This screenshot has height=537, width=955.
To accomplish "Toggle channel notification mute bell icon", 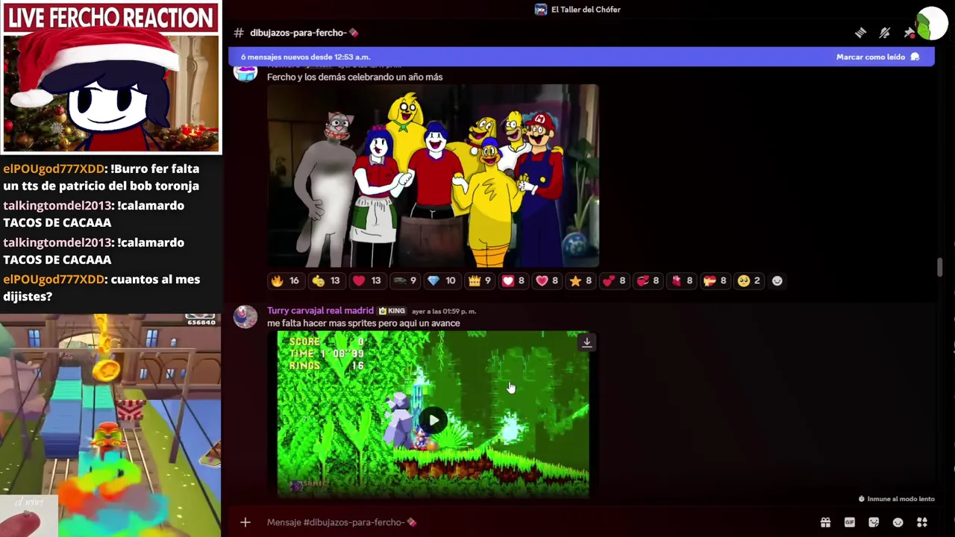I will [885, 33].
